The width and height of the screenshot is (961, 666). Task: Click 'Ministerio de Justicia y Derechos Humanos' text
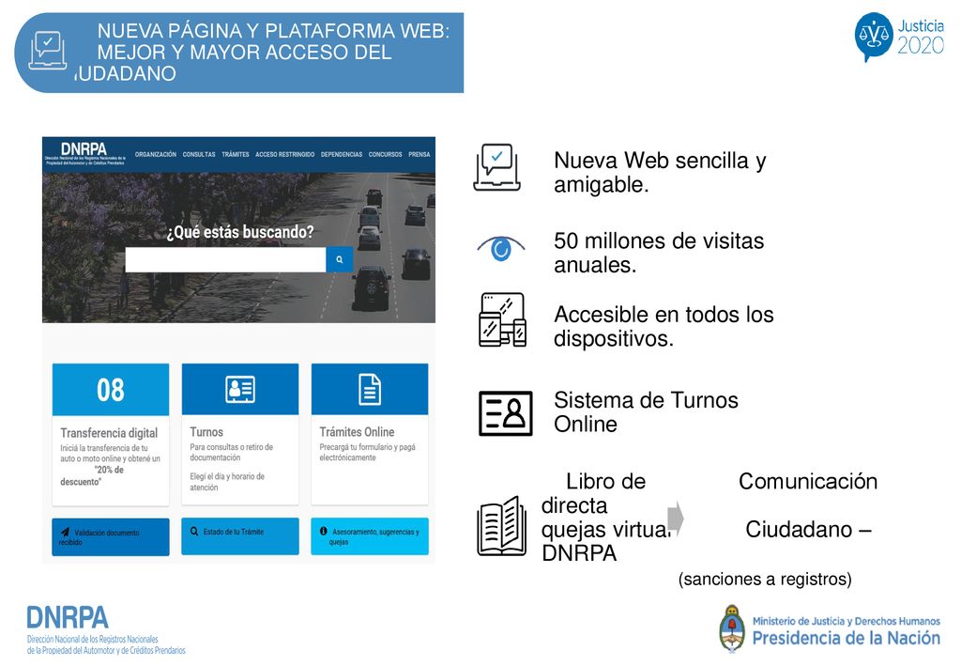pyautogui.click(x=847, y=621)
